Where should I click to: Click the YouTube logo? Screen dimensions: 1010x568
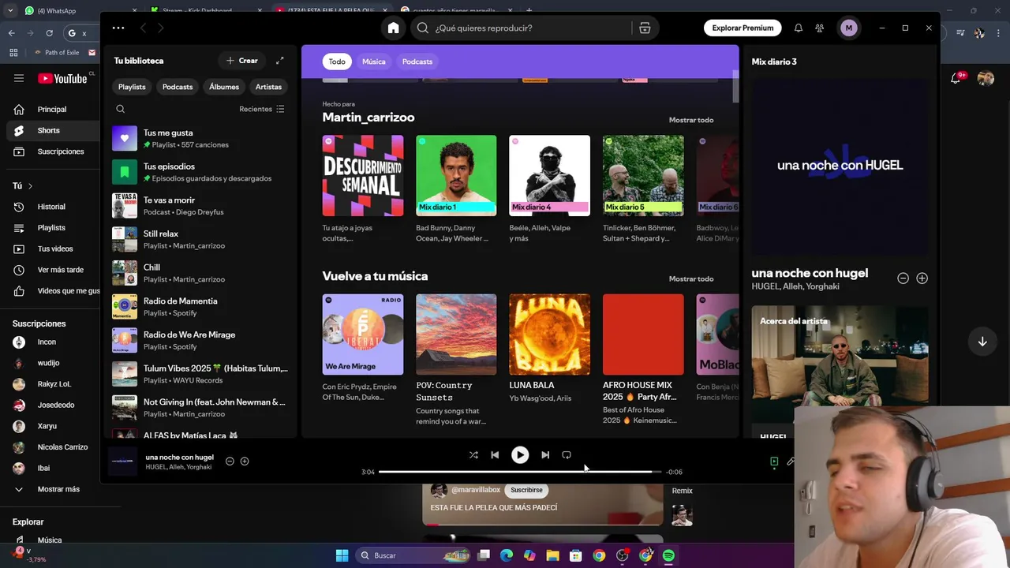[62, 78]
